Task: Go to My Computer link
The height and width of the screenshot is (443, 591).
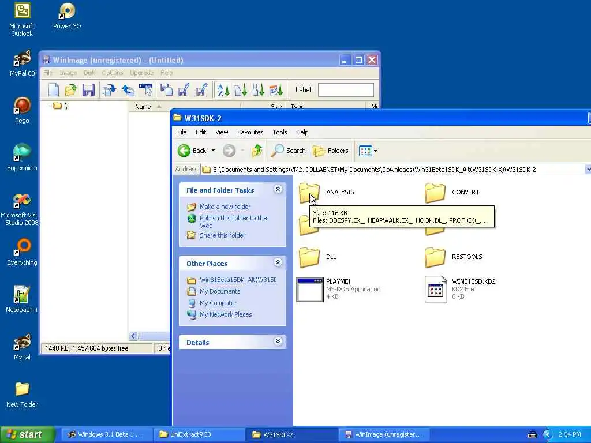Action: point(218,303)
